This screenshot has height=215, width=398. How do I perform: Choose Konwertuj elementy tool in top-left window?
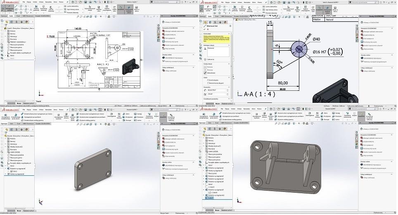[44, 8]
